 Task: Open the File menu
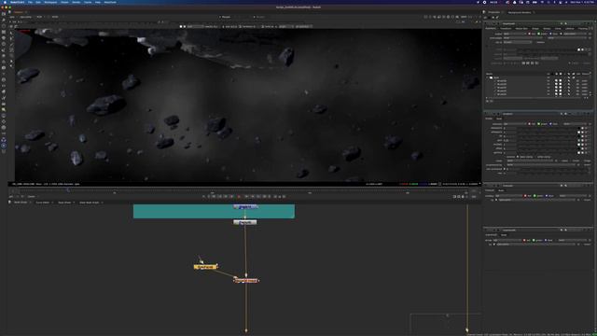[30, 2]
